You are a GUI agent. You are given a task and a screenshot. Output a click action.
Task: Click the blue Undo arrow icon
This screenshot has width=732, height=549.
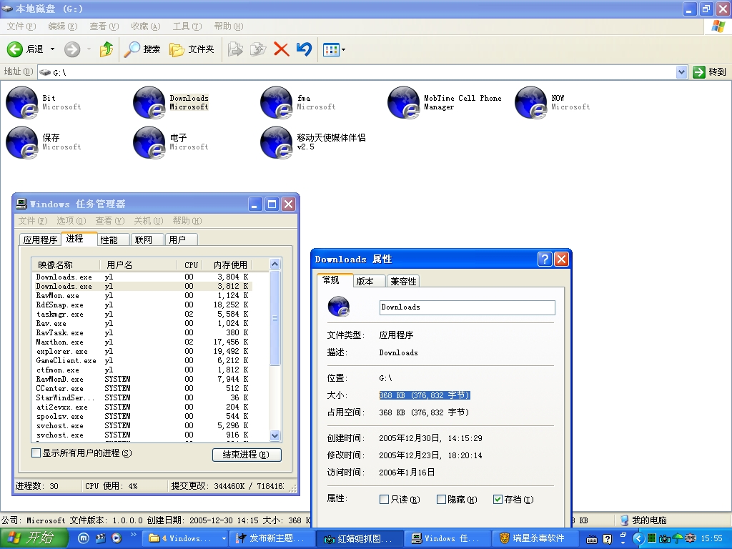[x=304, y=49]
